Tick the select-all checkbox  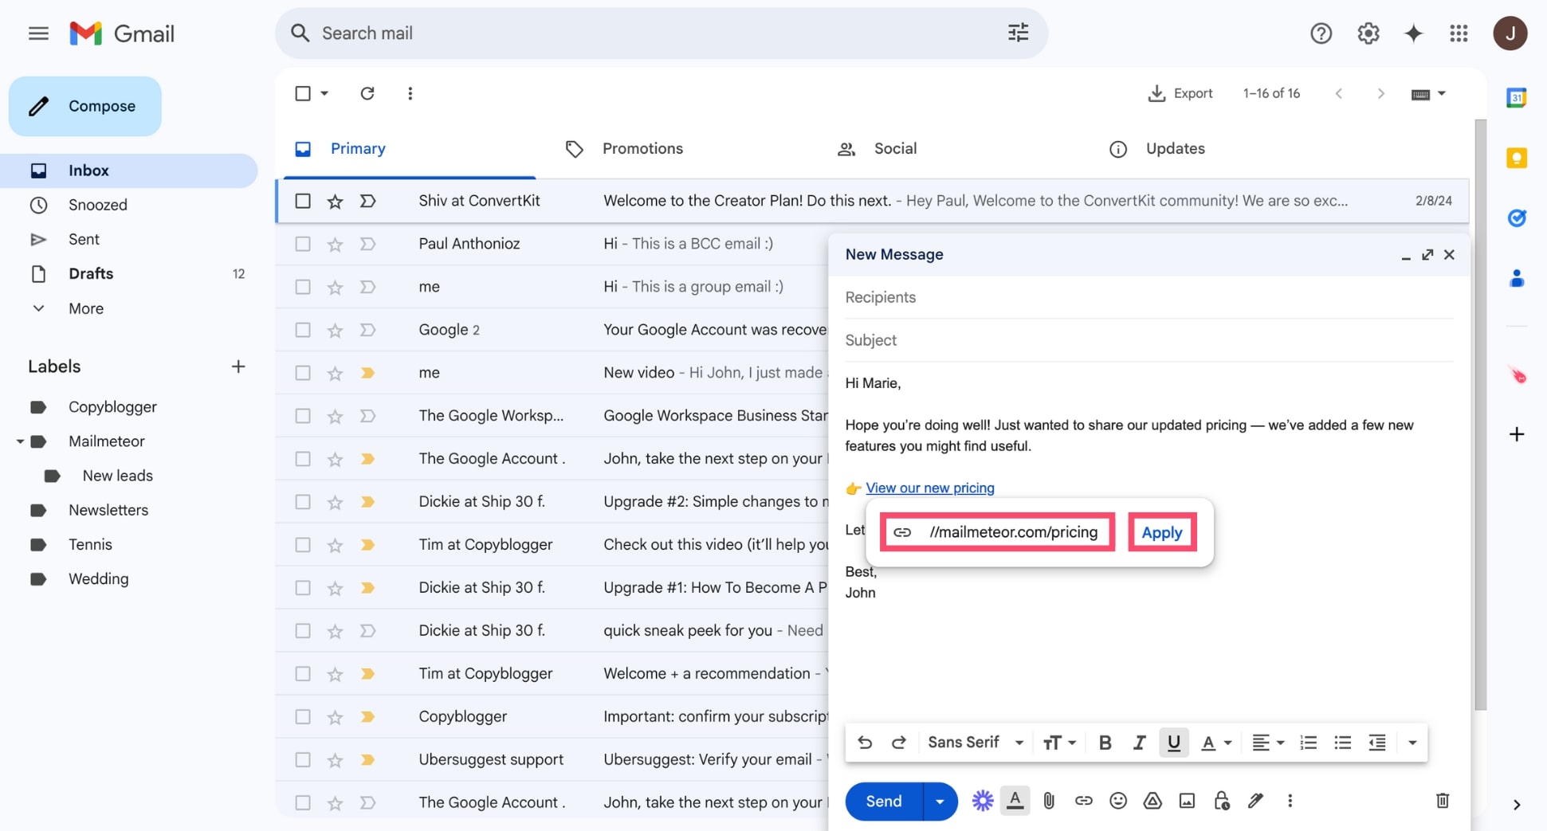(x=303, y=93)
